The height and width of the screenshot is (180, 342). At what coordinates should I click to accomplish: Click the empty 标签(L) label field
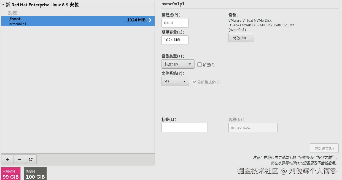[x=185, y=128]
